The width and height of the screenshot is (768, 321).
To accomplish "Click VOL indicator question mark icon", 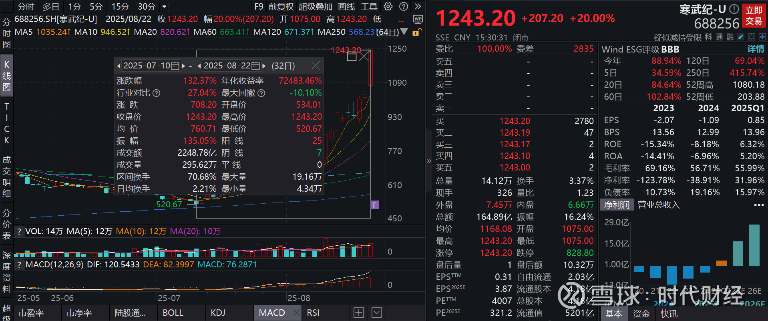I will pyautogui.click(x=19, y=231).
